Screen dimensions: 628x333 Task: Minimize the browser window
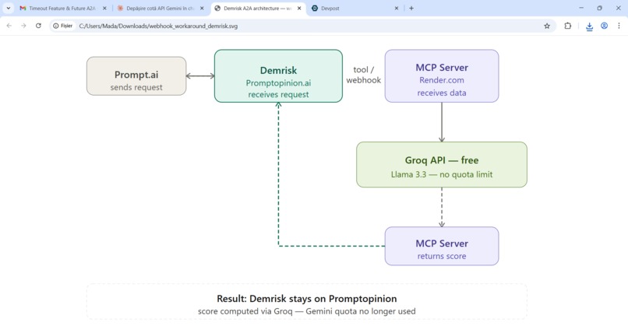click(x=581, y=8)
